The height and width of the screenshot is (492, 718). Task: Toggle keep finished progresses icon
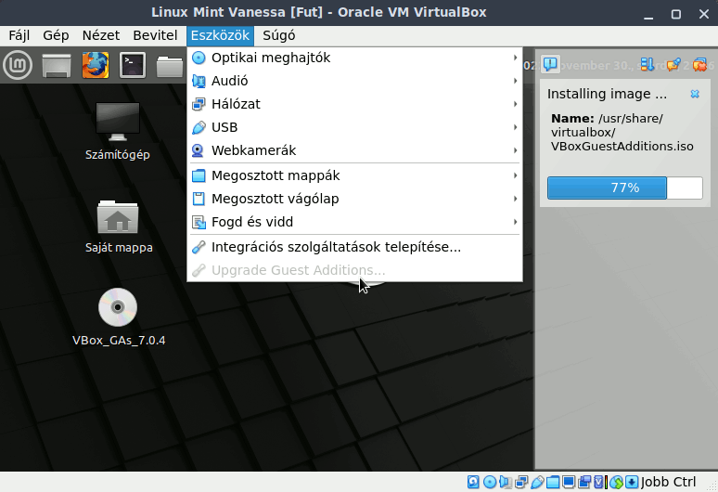click(673, 65)
